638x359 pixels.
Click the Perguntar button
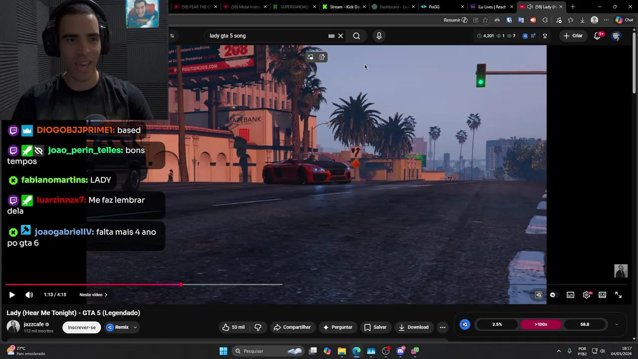pos(337,327)
